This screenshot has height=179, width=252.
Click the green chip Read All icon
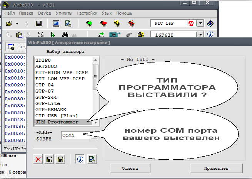click(90, 24)
